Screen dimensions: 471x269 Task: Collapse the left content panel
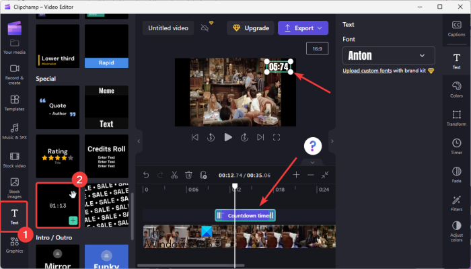139,141
